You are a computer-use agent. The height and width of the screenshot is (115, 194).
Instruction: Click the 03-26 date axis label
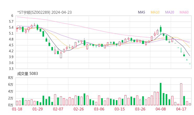pyautogui.click(x=140, y=109)
